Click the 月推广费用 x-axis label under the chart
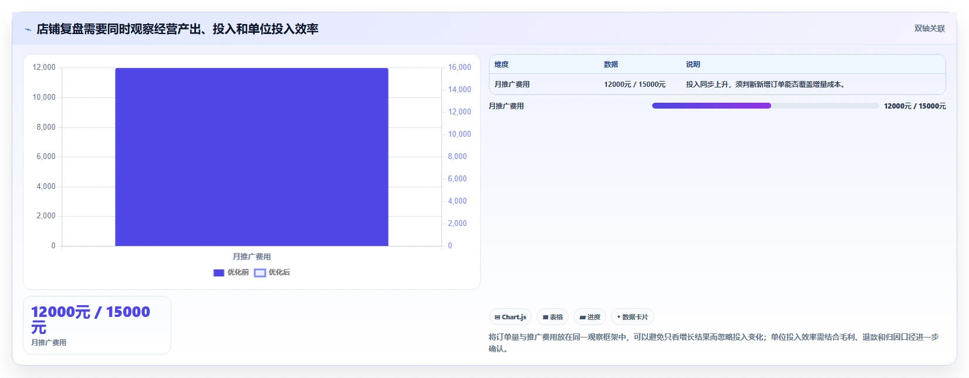The width and height of the screenshot is (969, 378). 252,256
